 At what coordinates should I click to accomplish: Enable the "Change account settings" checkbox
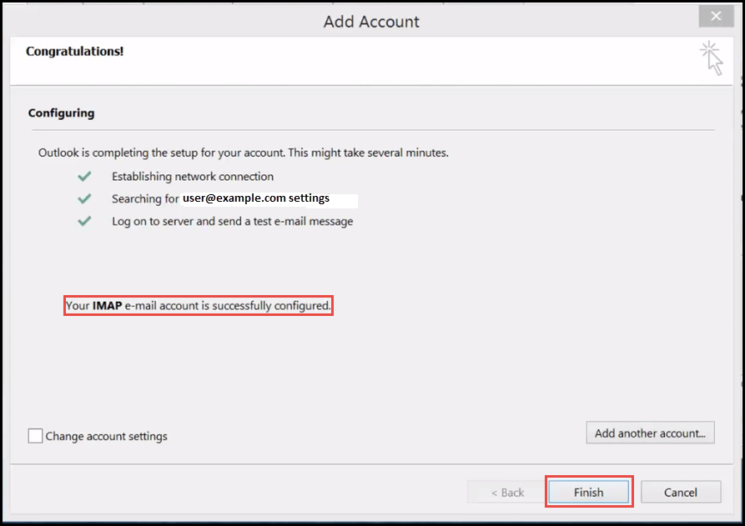point(34,435)
